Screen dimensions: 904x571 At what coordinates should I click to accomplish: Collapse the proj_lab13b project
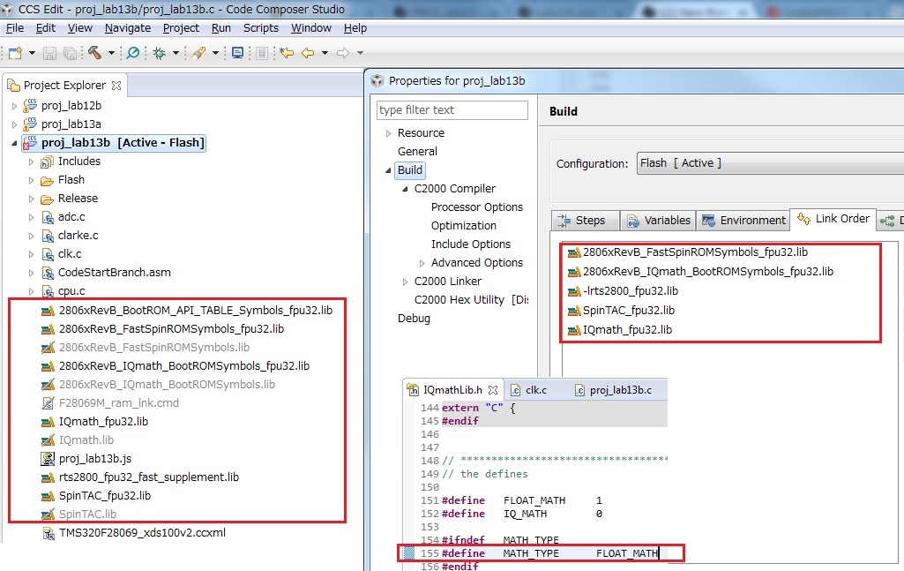coord(14,143)
